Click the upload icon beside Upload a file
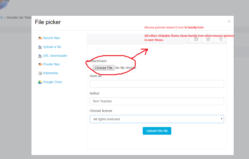This screenshot has width=249, height=159. pyautogui.click(x=40, y=47)
